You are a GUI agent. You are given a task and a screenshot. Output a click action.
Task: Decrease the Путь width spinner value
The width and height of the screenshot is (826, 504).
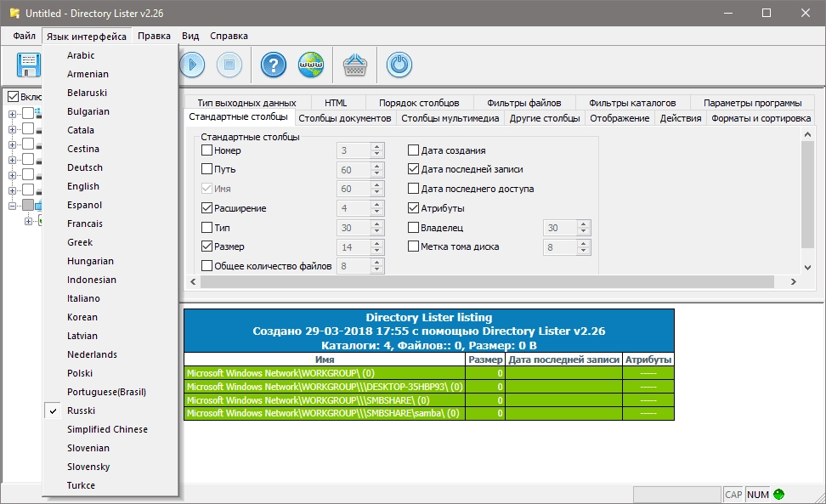pyautogui.click(x=376, y=173)
